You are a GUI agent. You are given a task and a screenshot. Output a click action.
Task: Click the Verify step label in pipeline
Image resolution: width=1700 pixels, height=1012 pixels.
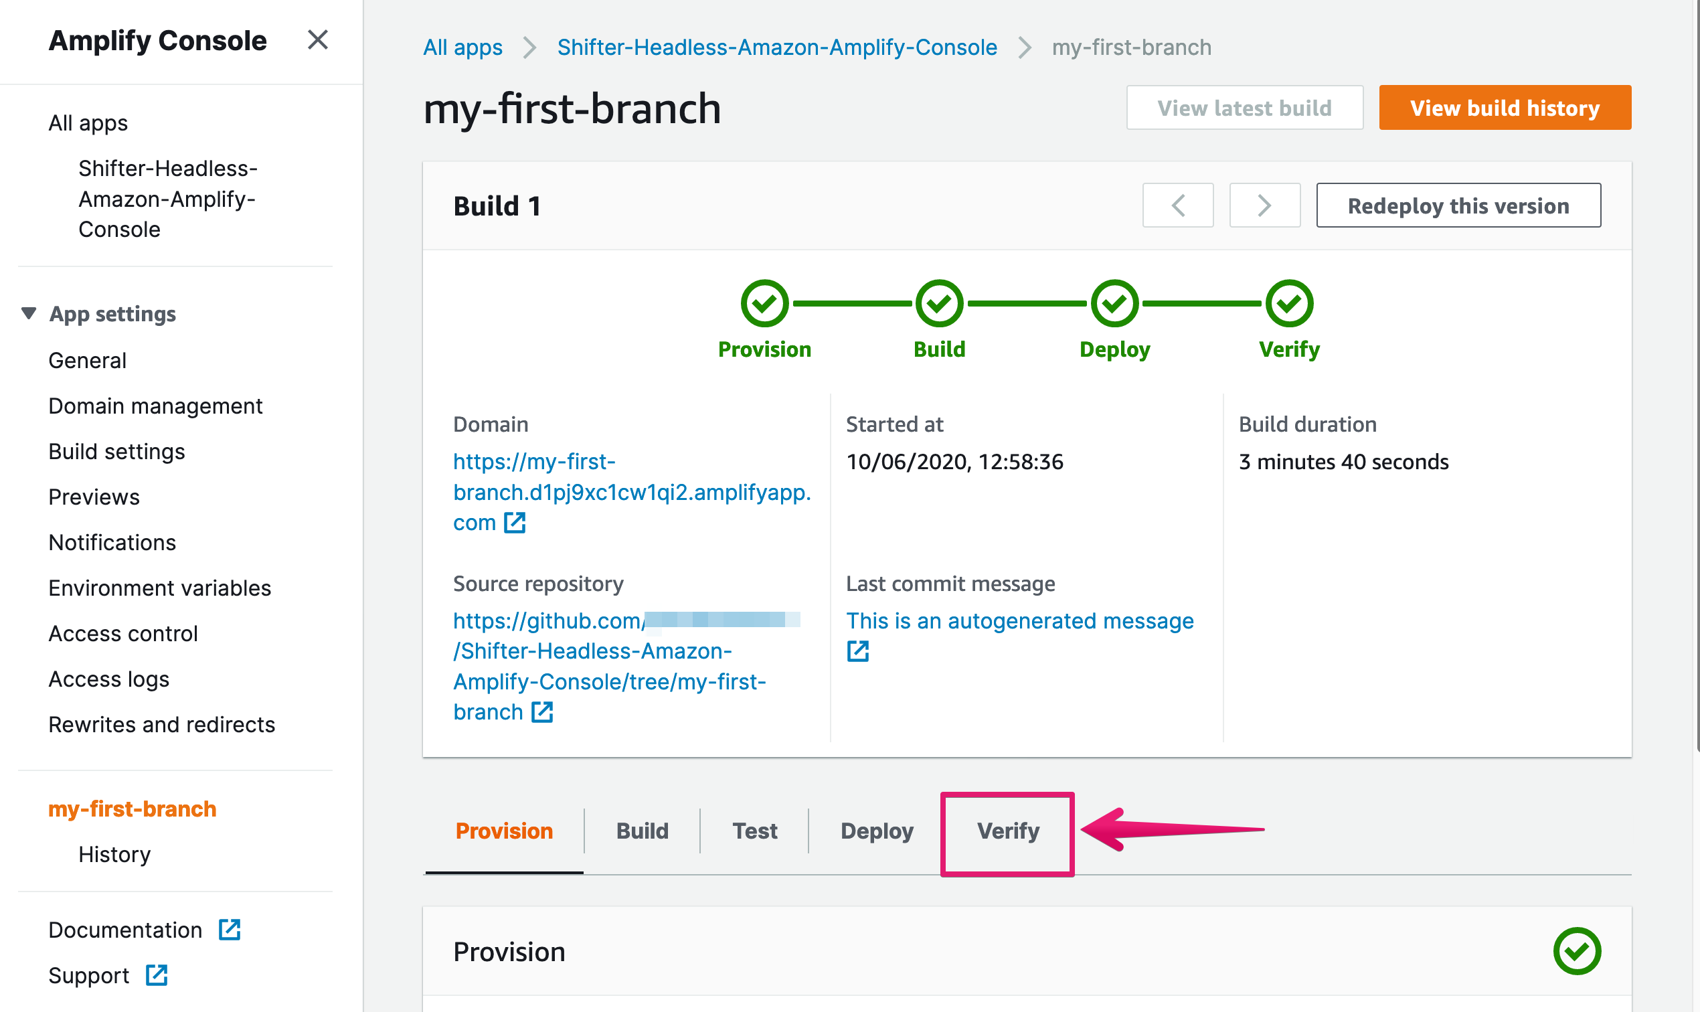(1289, 351)
